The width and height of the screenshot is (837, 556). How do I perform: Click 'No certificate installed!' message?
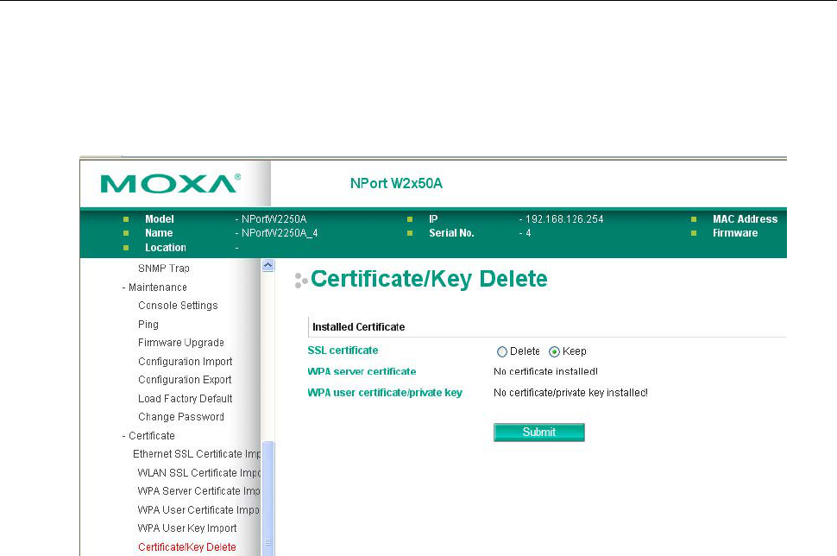tap(545, 371)
